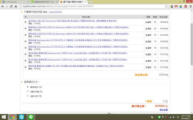Image resolution: width=193 pixels, height=120 pixels.
Task: Bookmark this page with the star icon
Action: tap(166, 6)
